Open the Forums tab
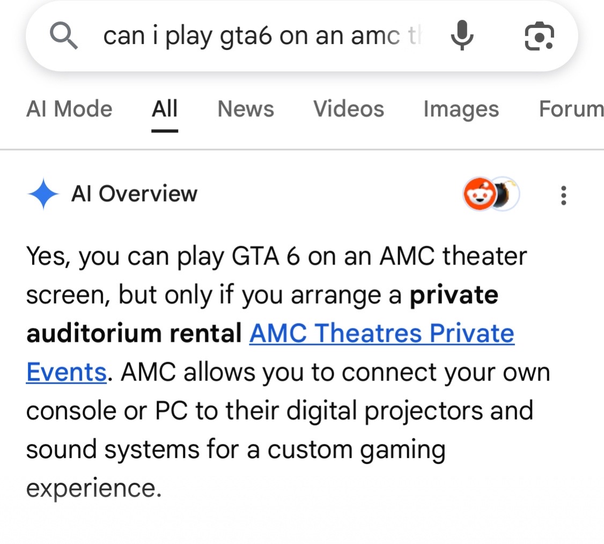 pyautogui.click(x=571, y=109)
